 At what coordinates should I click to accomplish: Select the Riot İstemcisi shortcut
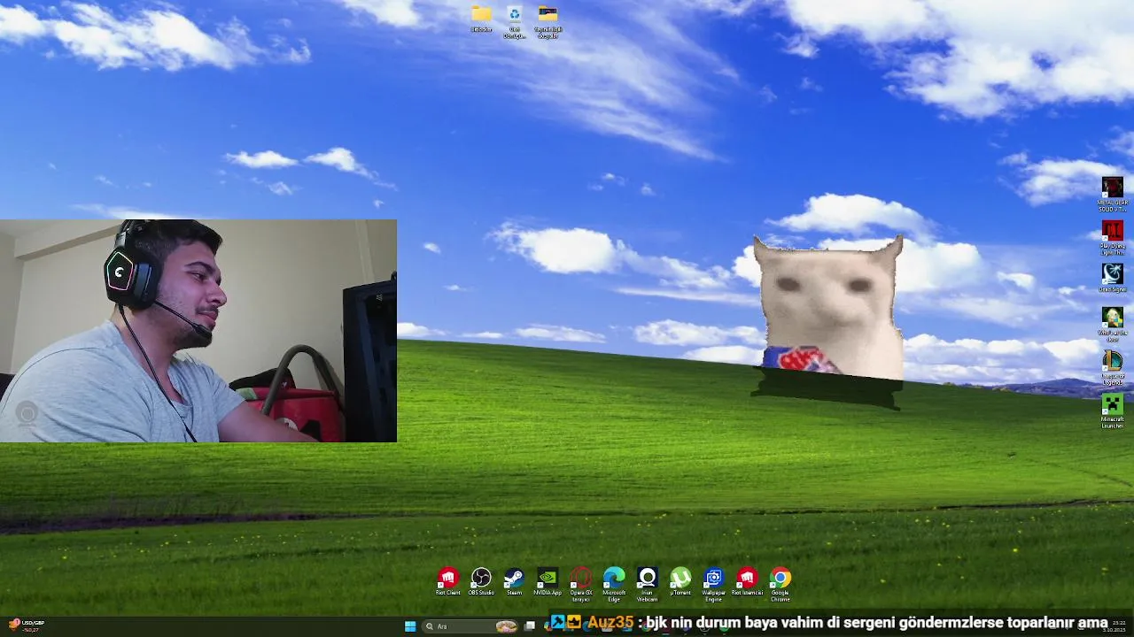[x=747, y=581]
